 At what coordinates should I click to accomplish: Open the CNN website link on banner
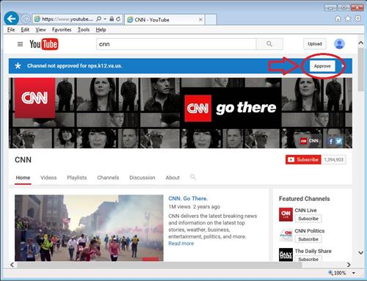pyautogui.click(x=310, y=141)
